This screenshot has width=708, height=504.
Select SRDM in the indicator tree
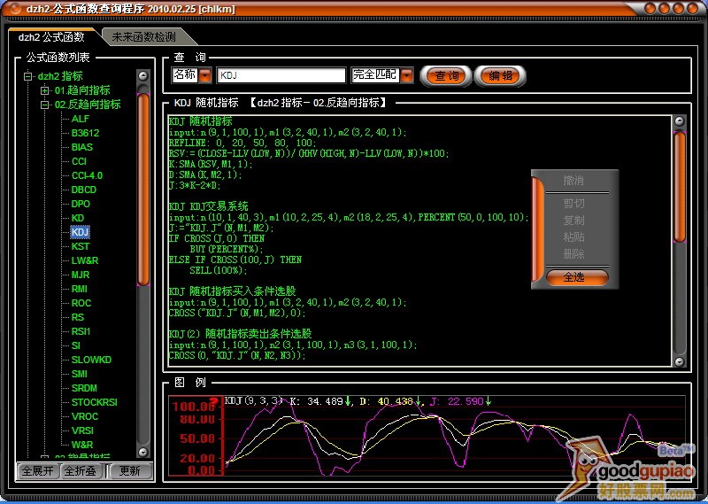(84, 388)
